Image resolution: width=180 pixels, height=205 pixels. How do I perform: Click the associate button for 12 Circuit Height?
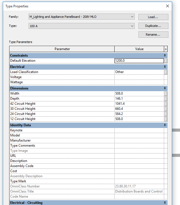[x=166, y=119]
